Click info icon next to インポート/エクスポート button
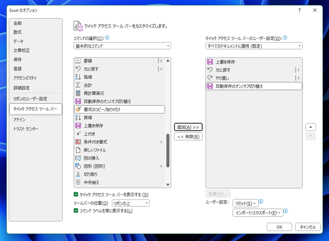 286,211
